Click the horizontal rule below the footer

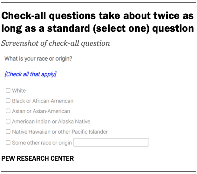(98, 171)
